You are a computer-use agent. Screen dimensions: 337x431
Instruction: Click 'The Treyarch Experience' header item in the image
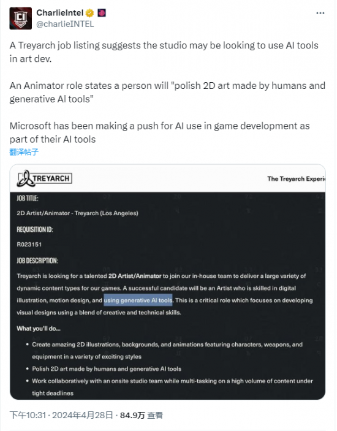click(x=296, y=178)
